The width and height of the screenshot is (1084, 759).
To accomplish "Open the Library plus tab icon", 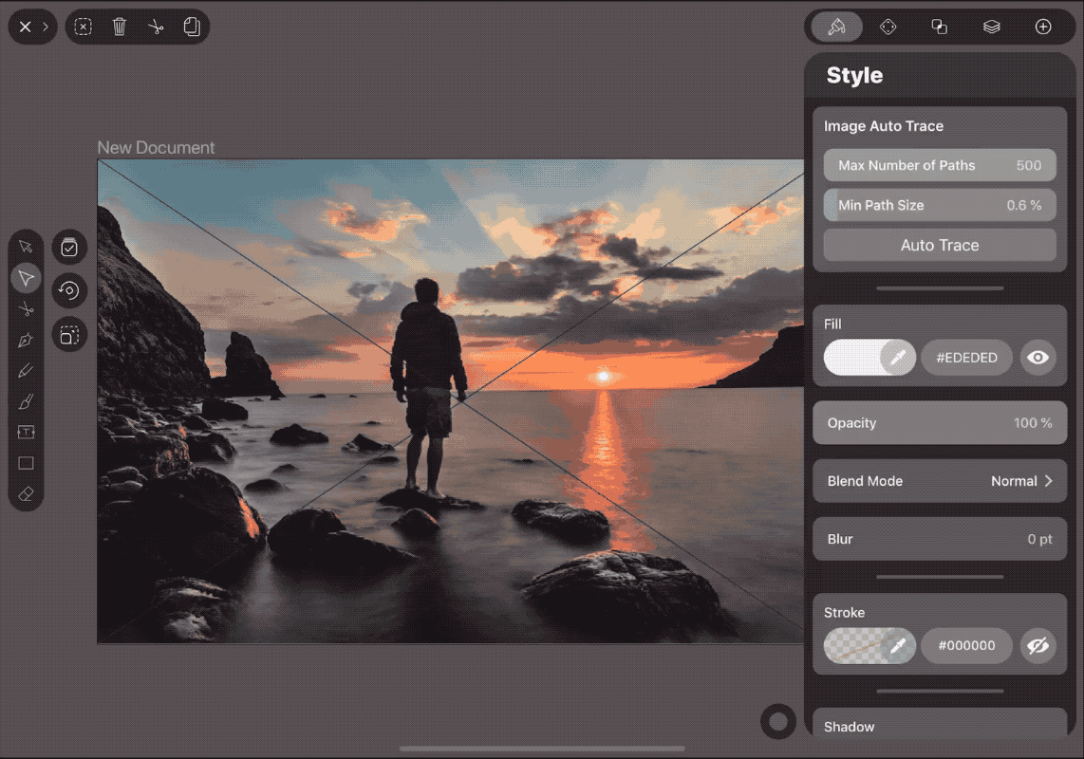I will [1043, 27].
